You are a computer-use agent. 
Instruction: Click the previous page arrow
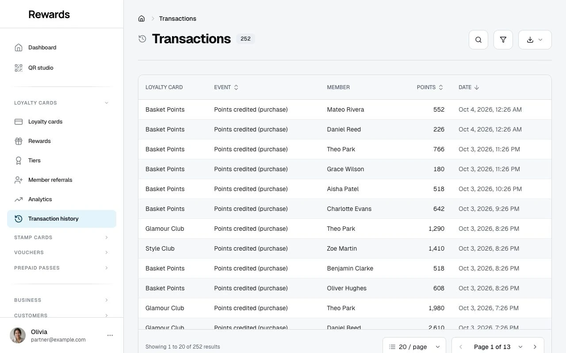click(461, 347)
